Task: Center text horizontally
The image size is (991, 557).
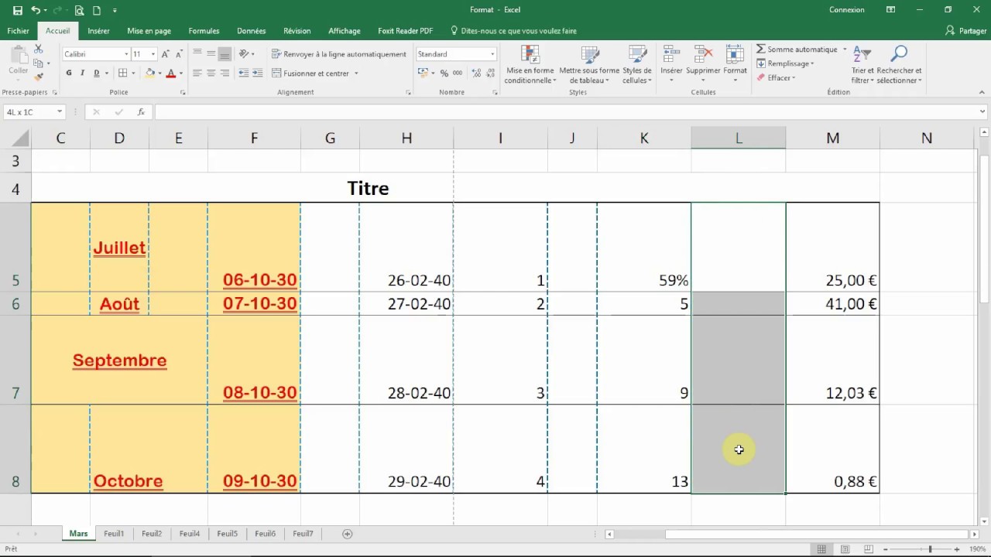Action: [211, 73]
